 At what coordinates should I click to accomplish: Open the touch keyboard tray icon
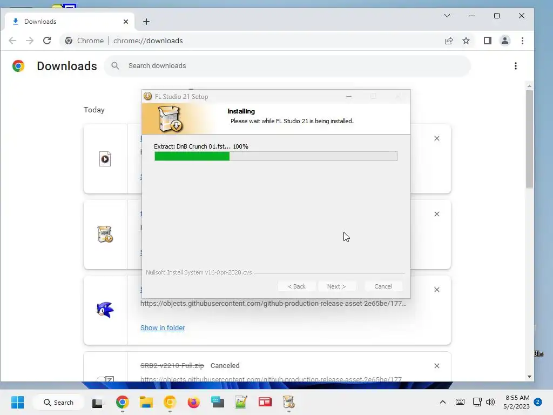[x=460, y=402]
